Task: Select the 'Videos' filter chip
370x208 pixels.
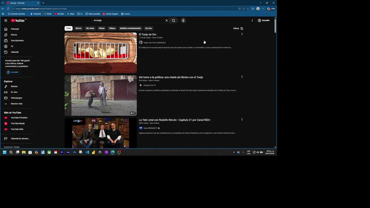Action: tap(112, 28)
